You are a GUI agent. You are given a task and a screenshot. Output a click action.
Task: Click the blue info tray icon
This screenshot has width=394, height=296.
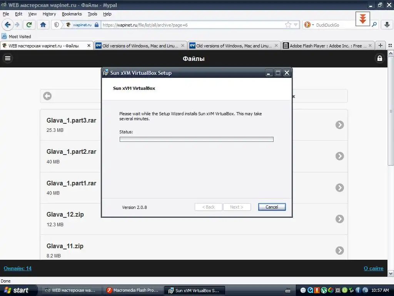tap(358, 290)
